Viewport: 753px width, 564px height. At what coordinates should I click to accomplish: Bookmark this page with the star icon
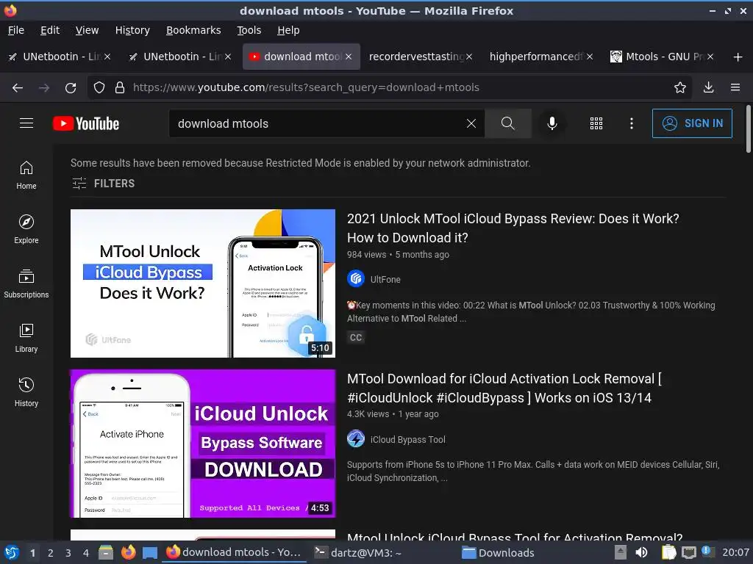click(680, 88)
